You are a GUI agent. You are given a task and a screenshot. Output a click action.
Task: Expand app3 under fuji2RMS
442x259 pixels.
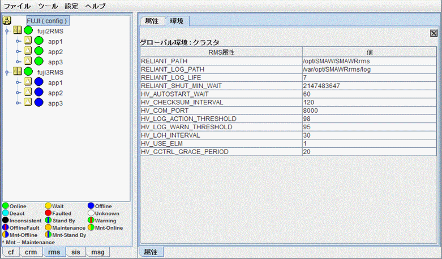(x=18, y=62)
